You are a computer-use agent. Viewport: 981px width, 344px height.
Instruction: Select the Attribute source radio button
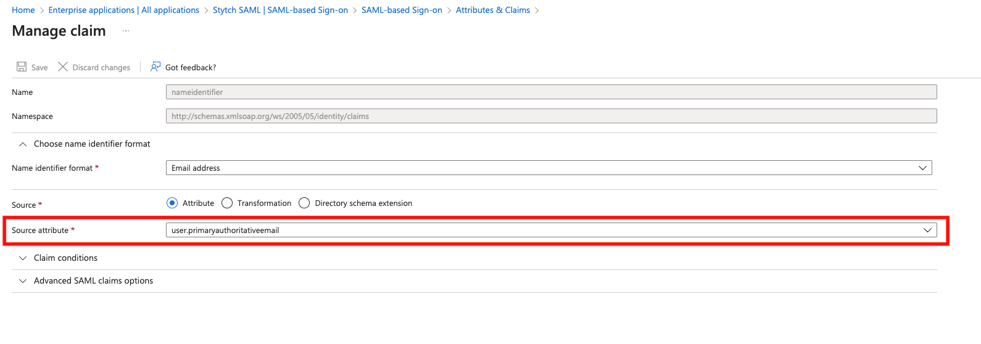pos(172,203)
